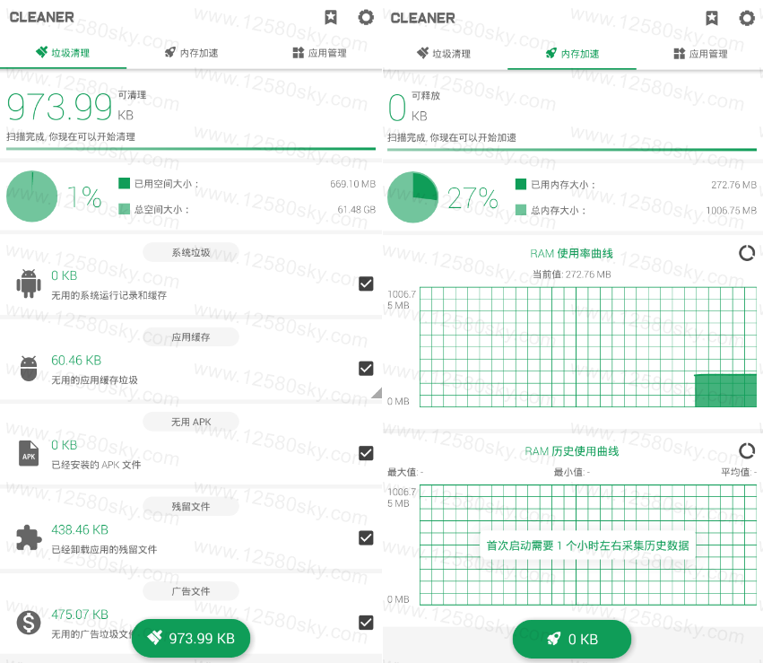Click bookmark star icon in left header
This screenshot has height=663, width=763.
pyautogui.click(x=331, y=17)
